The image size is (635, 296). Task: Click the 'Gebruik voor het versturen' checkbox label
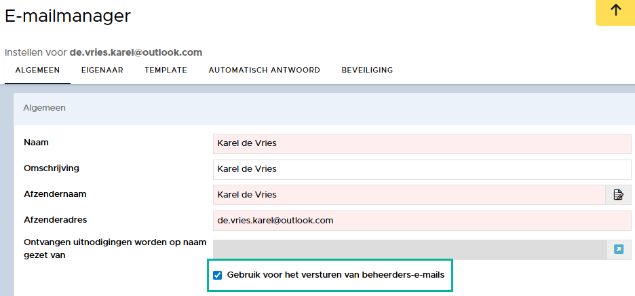point(336,274)
